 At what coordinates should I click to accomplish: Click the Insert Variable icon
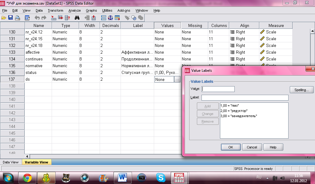(94, 18)
